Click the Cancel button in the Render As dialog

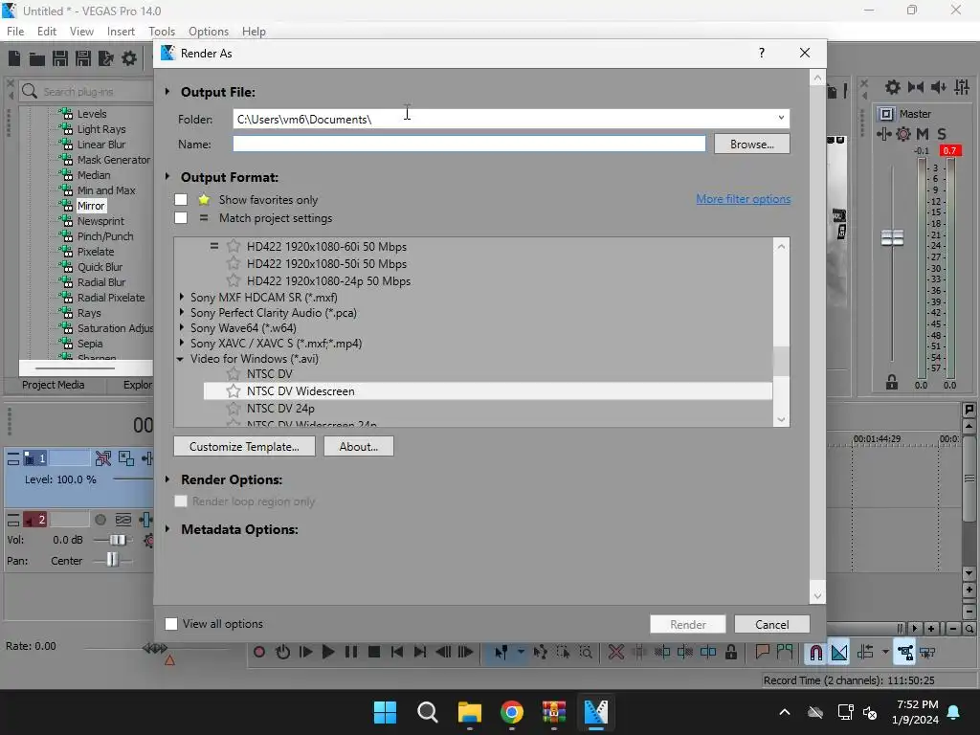pos(772,624)
